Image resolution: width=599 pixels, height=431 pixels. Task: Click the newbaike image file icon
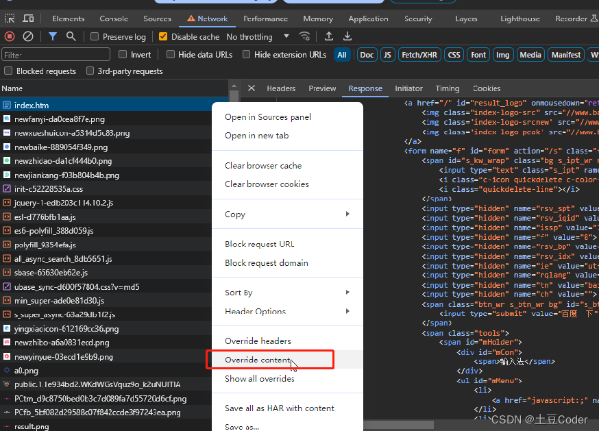tap(6, 147)
